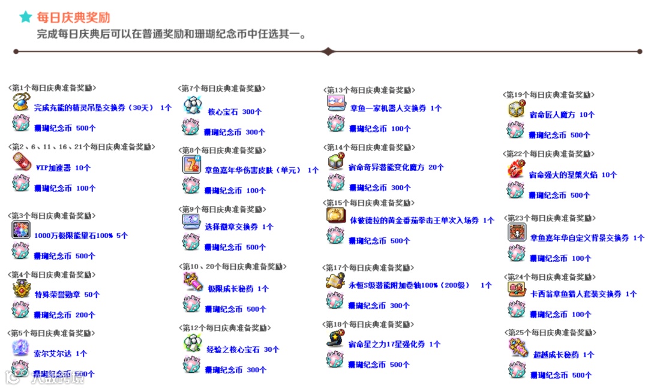Click the coral coin icon under 第7个 reward

tap(191, 127)
